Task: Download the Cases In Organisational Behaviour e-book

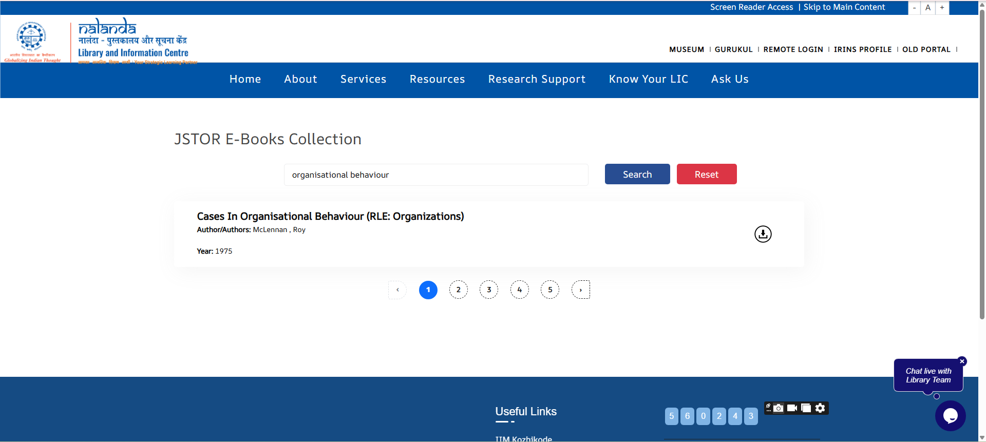Action: pyautogui.click(x=763, y=234)
